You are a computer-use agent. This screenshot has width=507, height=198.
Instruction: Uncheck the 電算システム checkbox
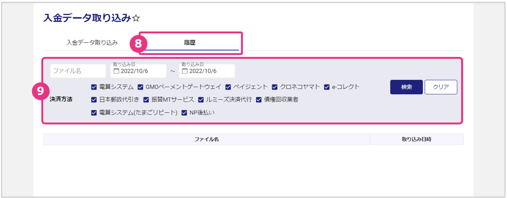click(x=94, y=87)
